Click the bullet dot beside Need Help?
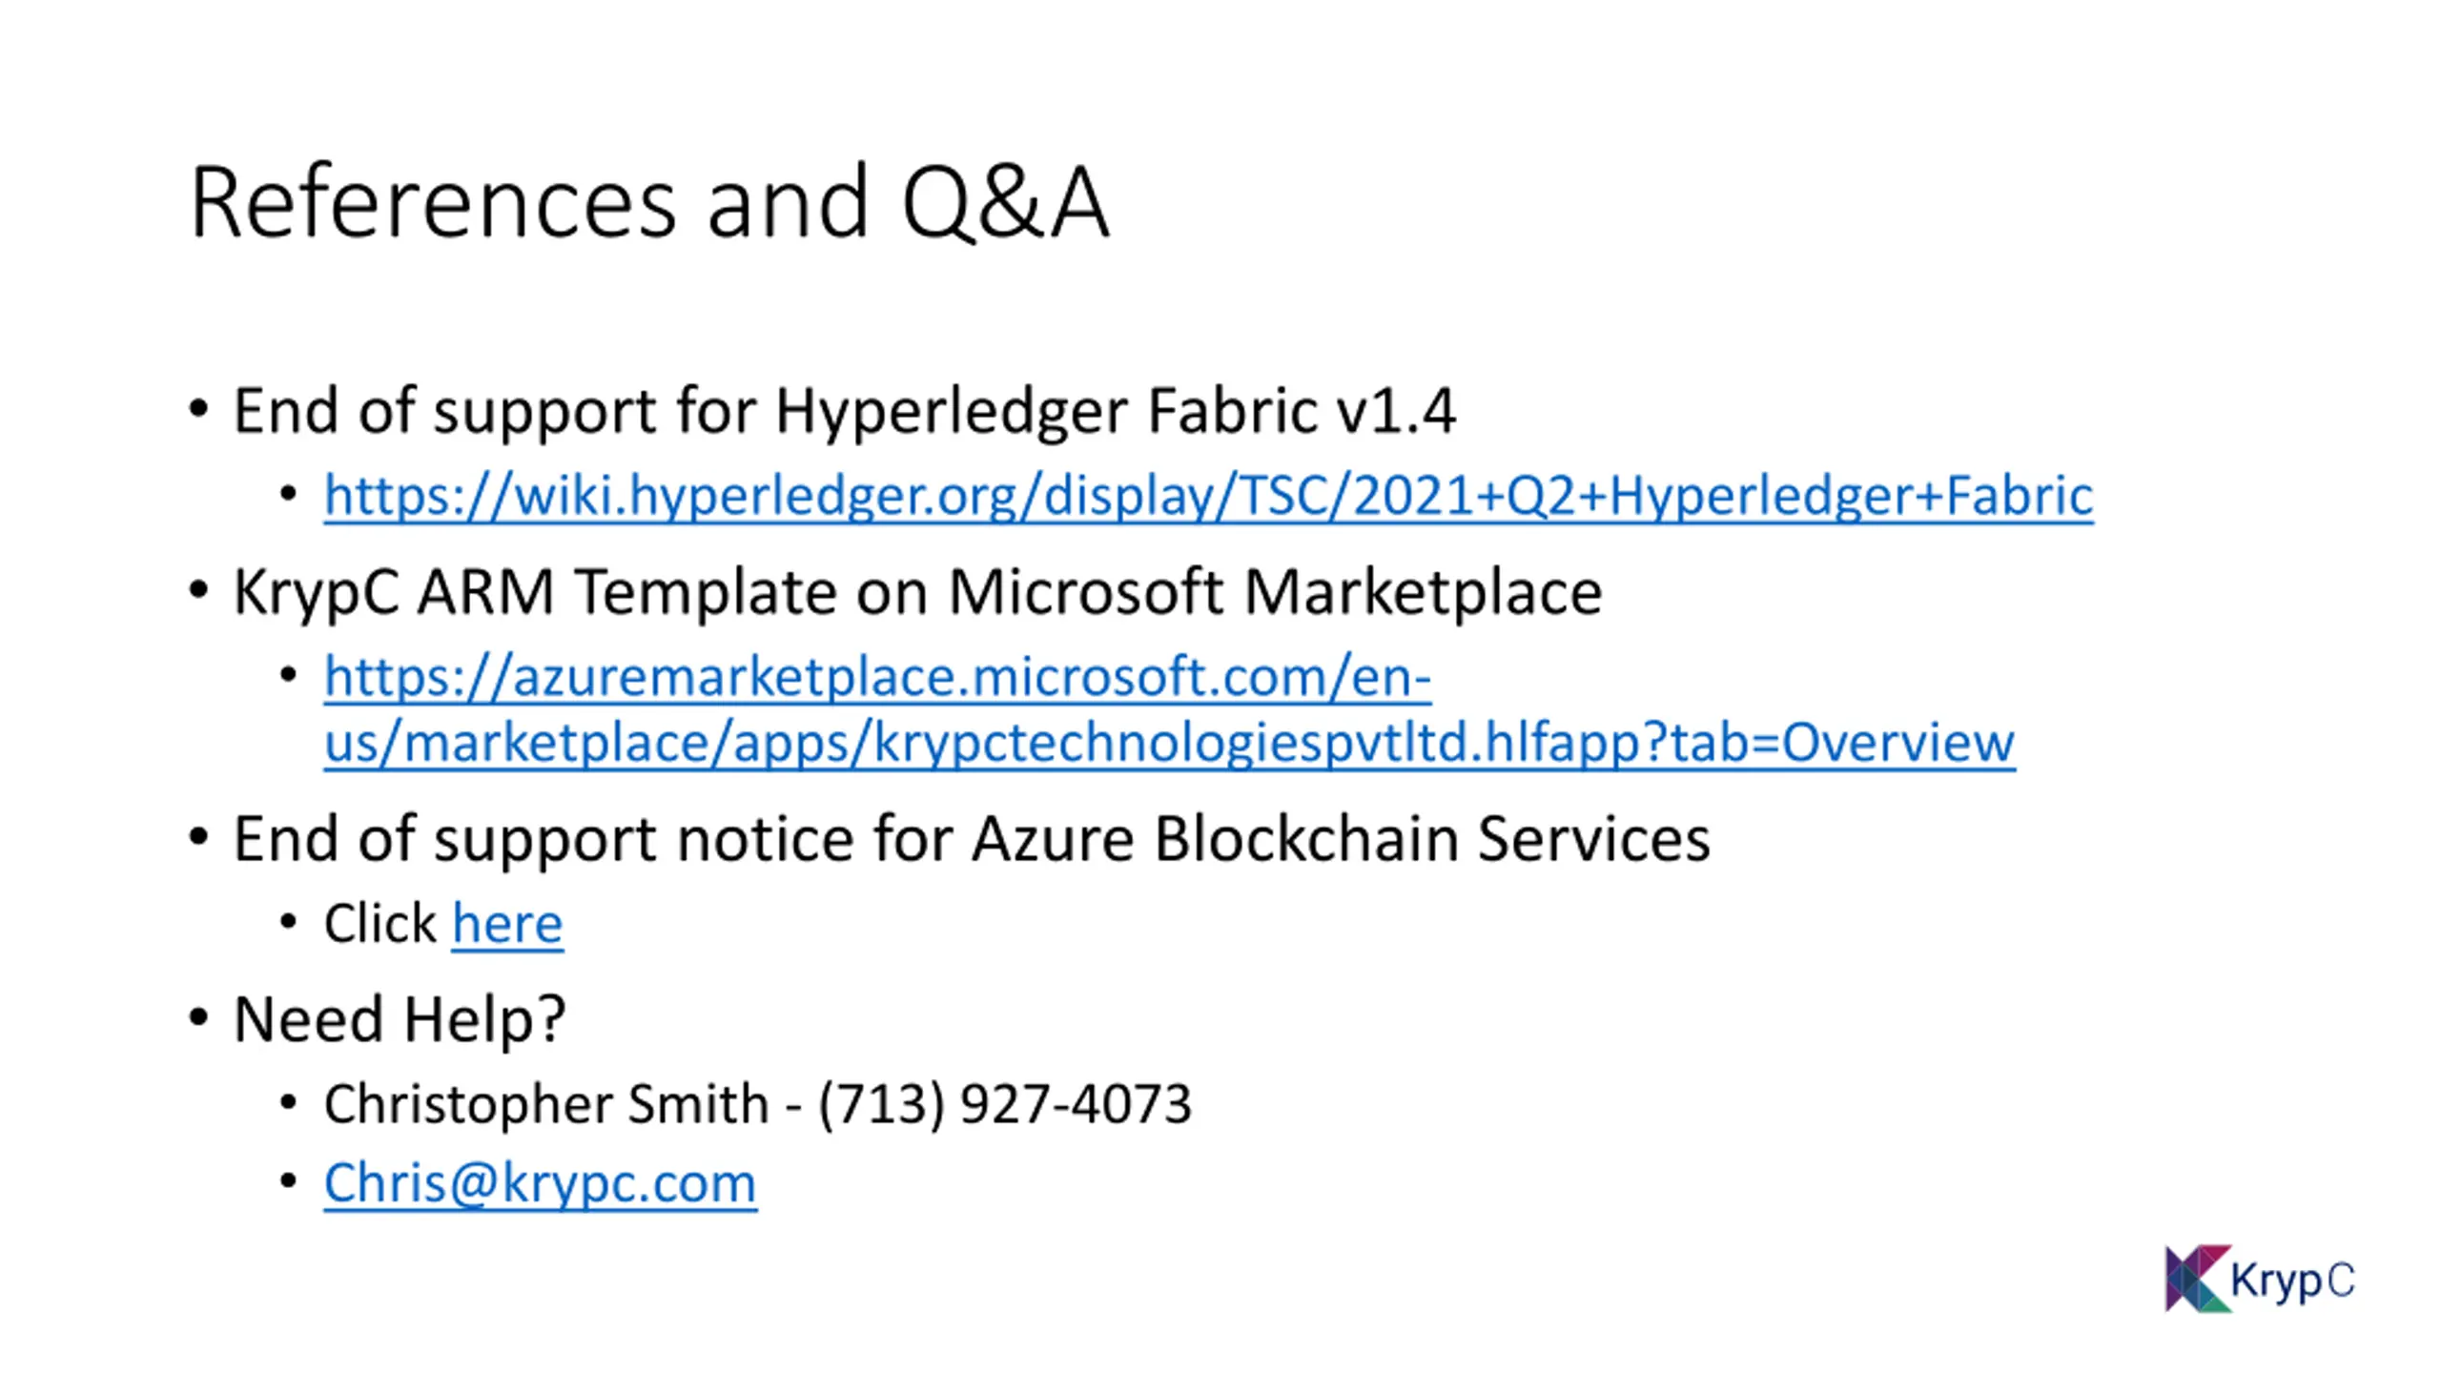The image size is (2441, 1373). coord(198,1017)
